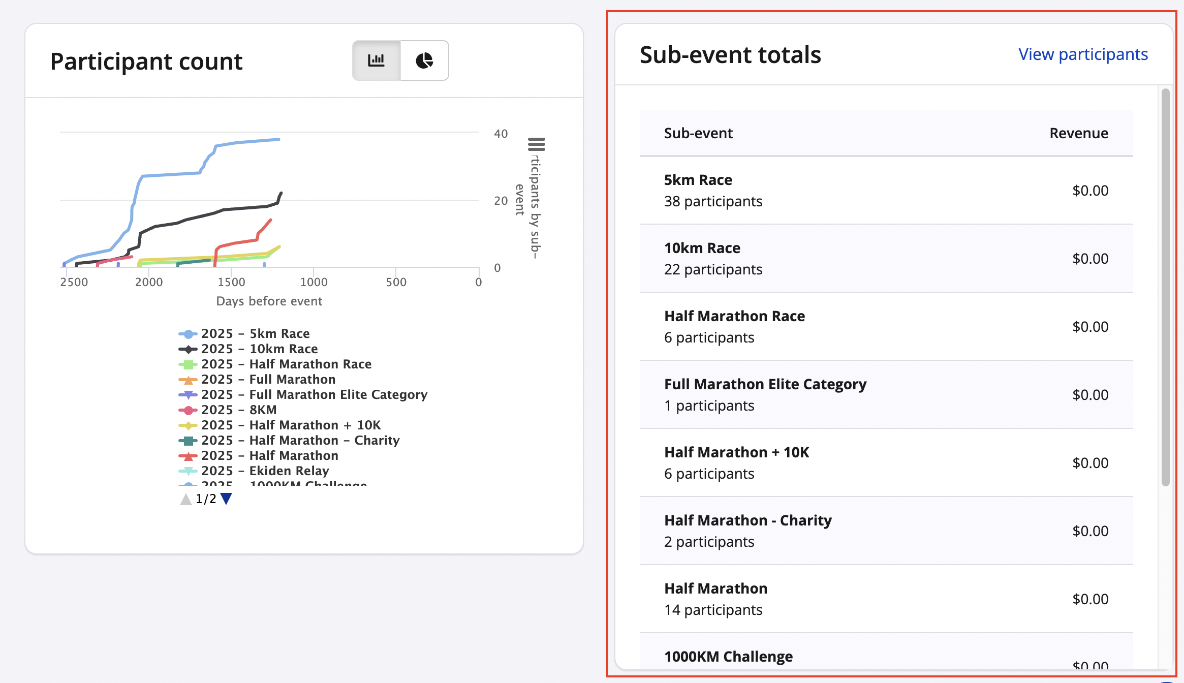Switch to pie chart view
The width and height of the screenshot is (1184, 683).
424,60
